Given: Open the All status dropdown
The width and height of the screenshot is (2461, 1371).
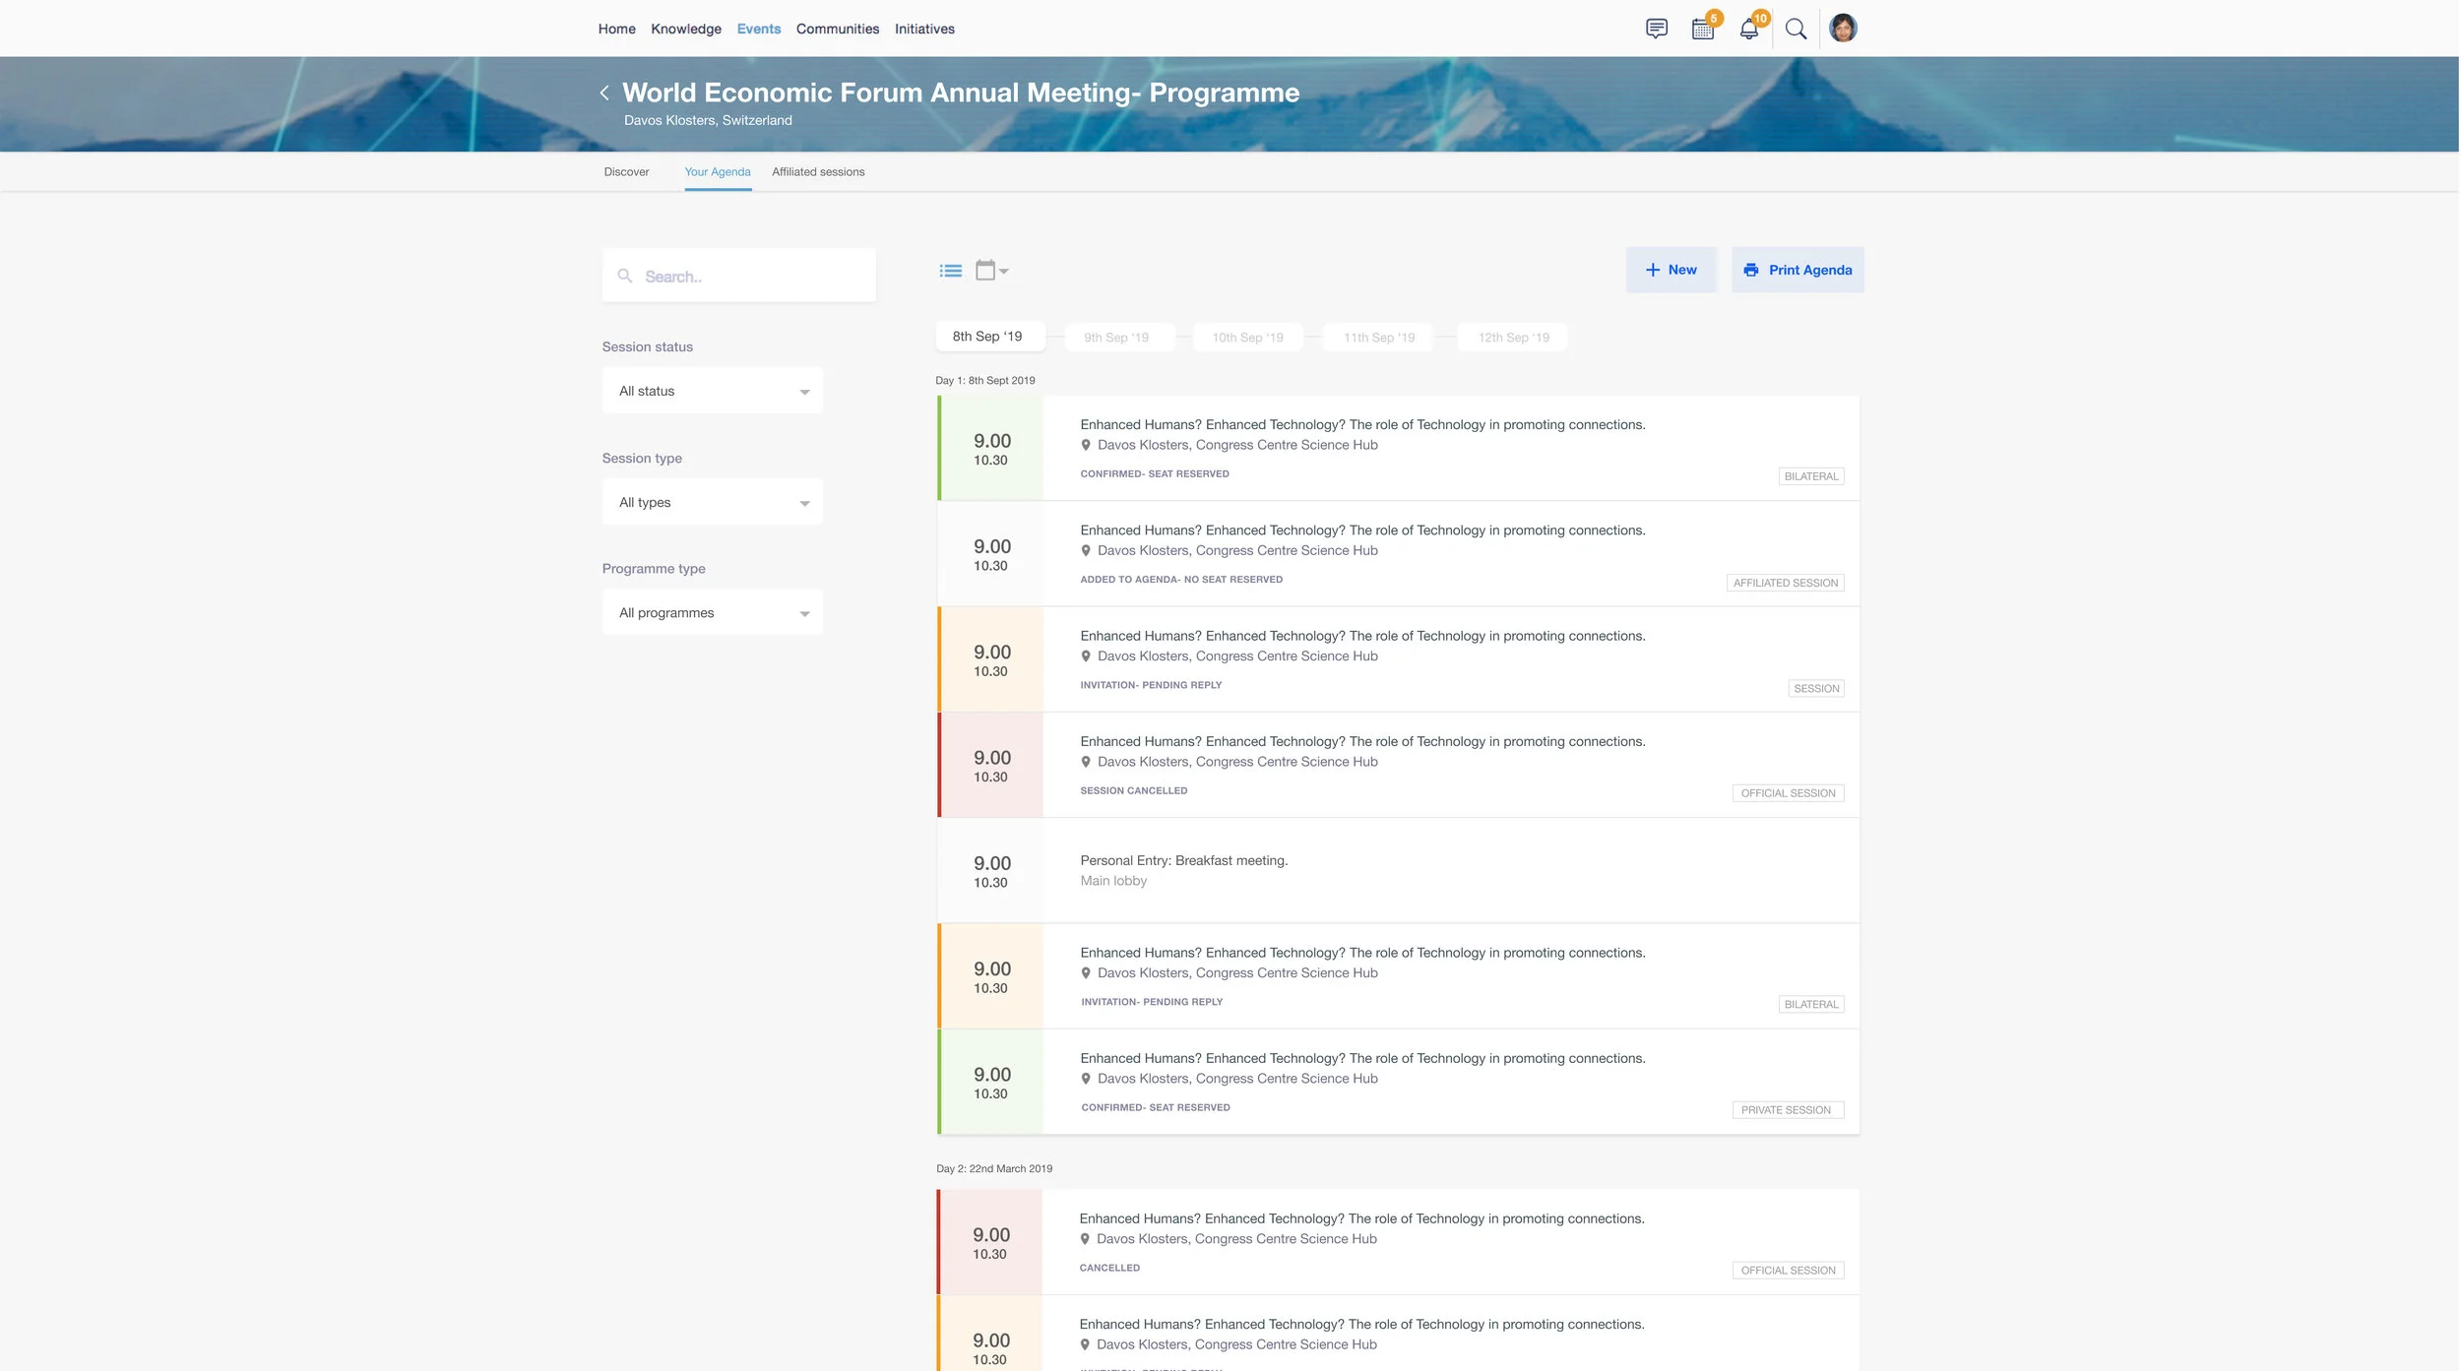Looking at the screenshot, I should click(712, 390).
